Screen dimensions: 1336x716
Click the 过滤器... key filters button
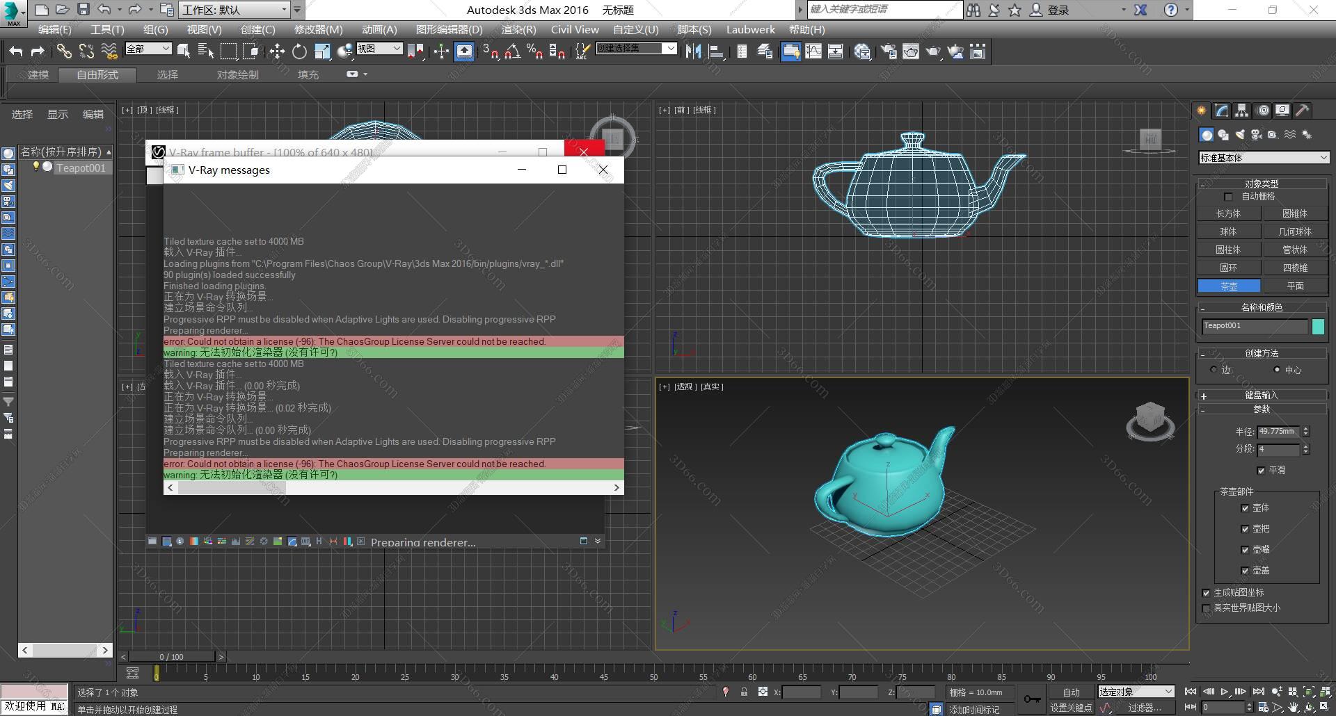pyautogui.click(x=1145, y=708)
